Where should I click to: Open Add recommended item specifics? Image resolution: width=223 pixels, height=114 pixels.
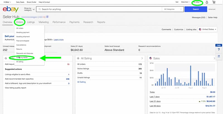point(37,79)
